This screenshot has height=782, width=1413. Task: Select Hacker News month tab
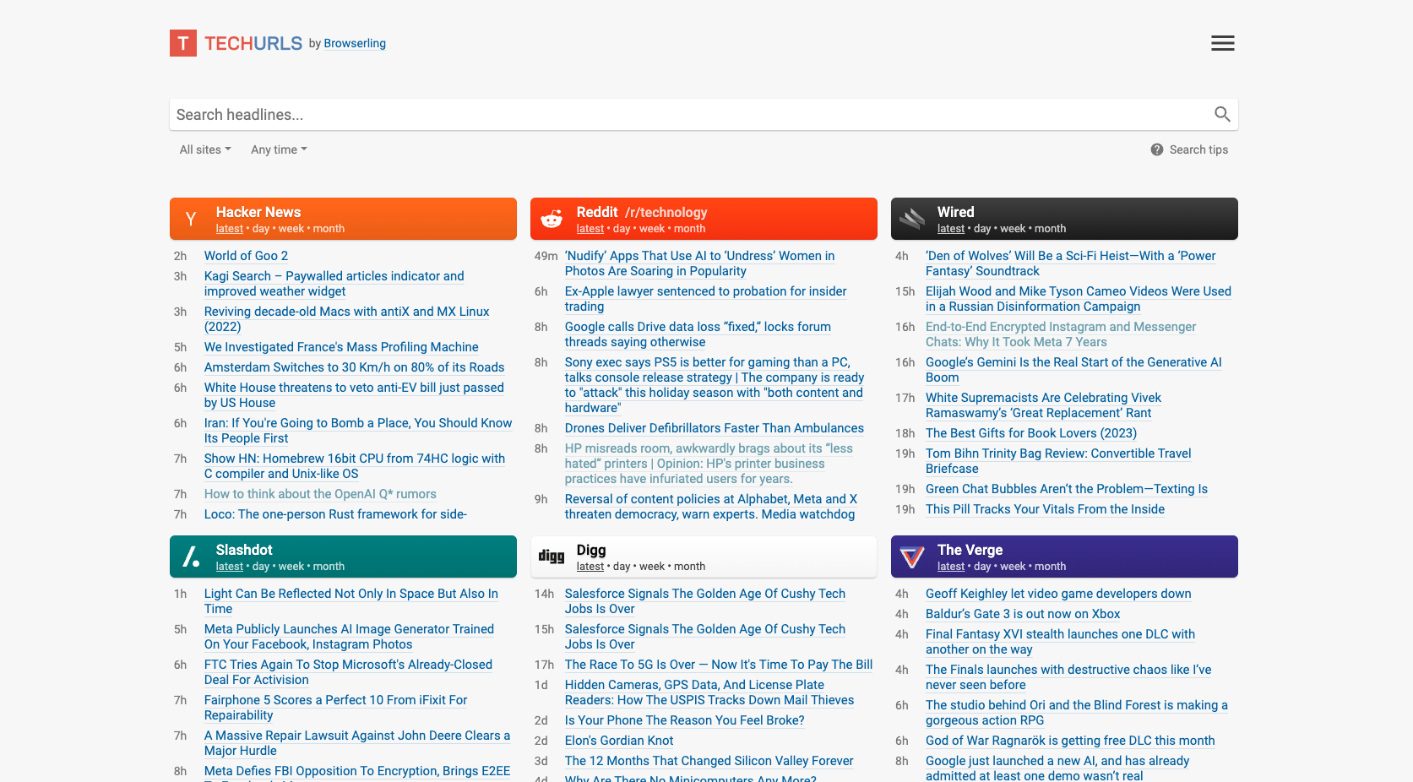point(329,229)
